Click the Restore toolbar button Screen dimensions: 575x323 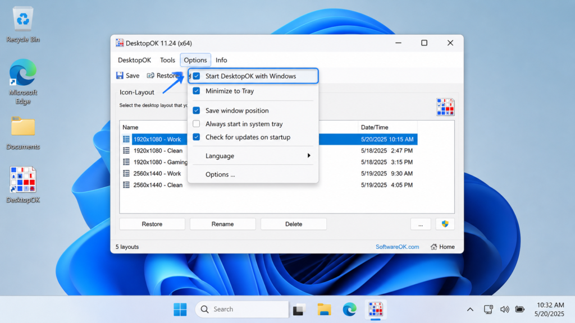point(163,76)
